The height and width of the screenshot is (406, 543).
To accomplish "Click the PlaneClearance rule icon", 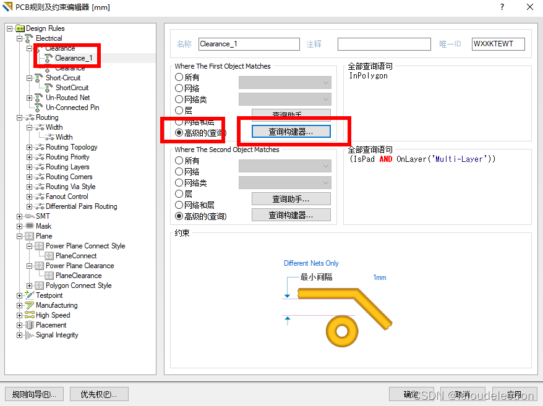I will 49,276.
